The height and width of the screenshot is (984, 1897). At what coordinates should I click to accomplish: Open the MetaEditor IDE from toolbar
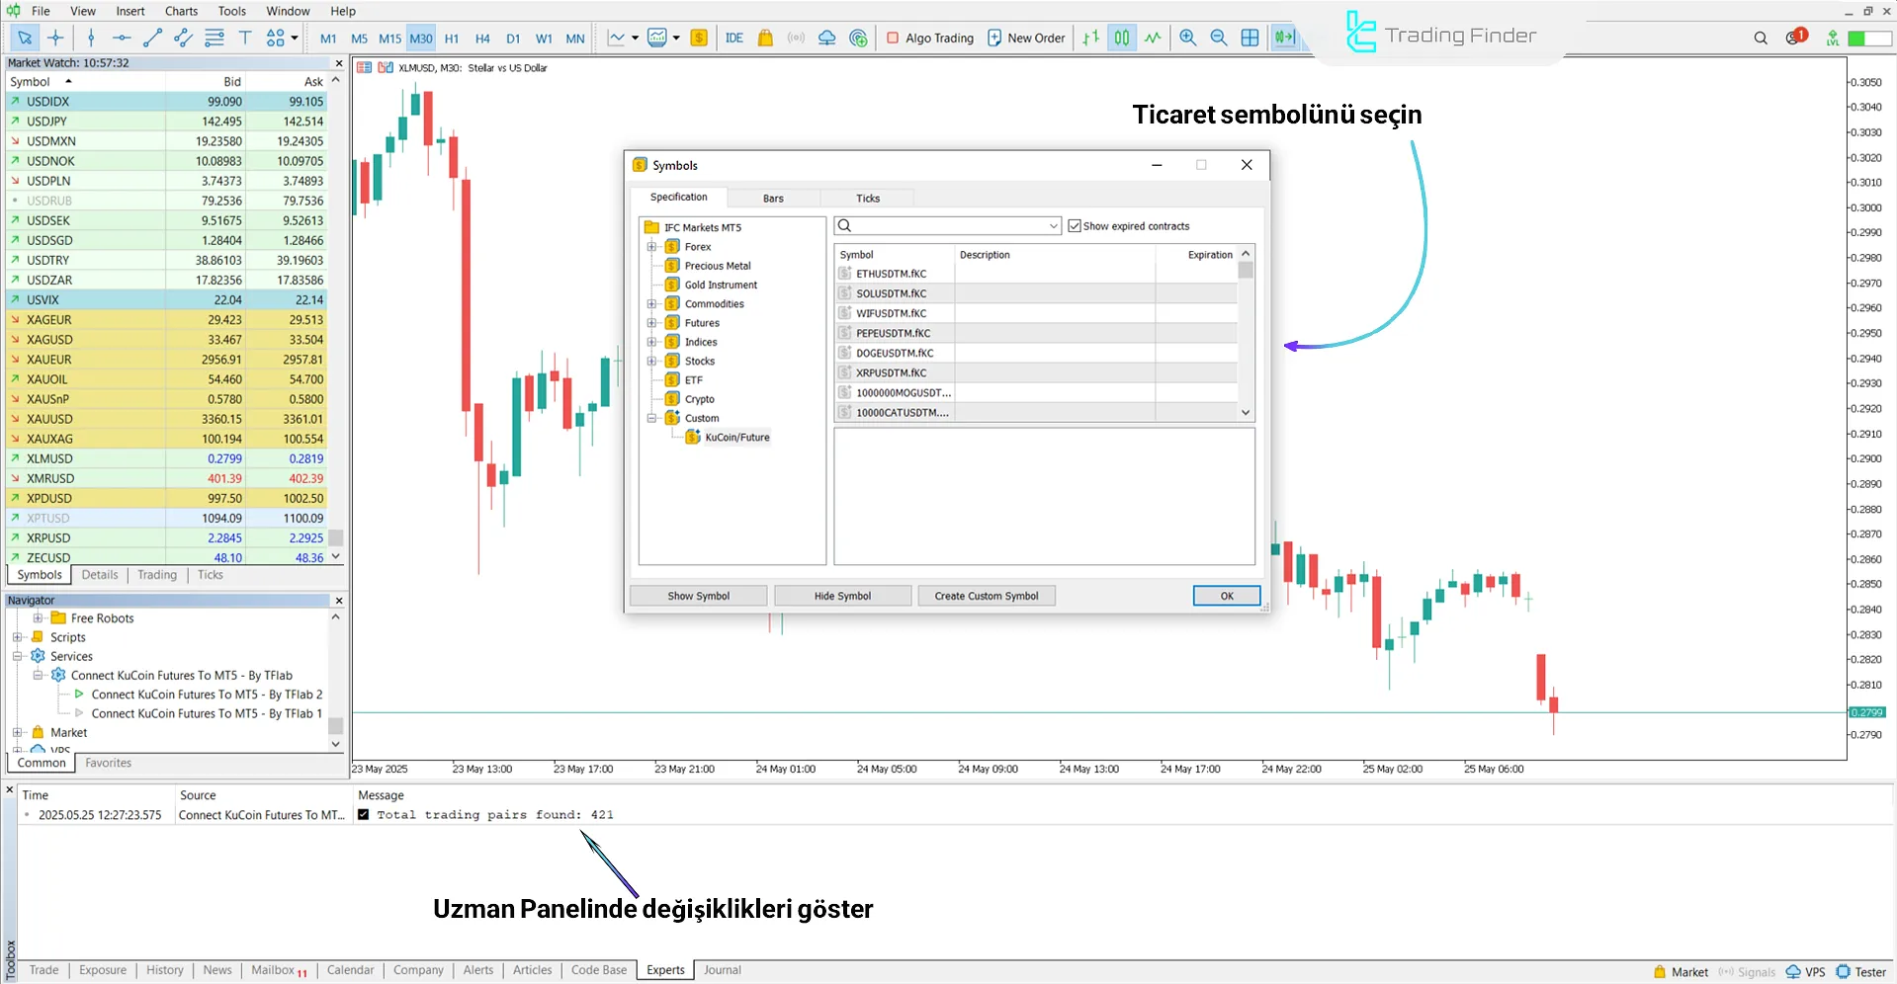coord(733,38)
